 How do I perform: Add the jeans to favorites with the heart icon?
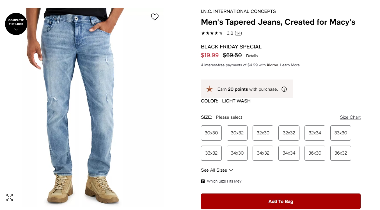[x=155, y=17]
